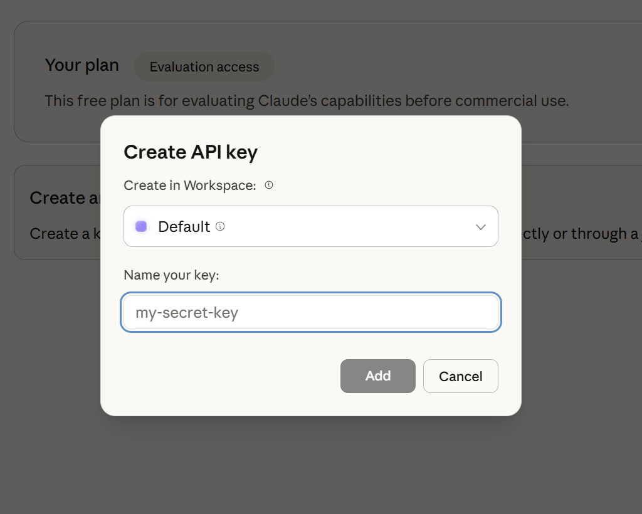Click the free plan description text
Image resolution: width=642 pixels, height=514 pixels.
click(307, 100)
